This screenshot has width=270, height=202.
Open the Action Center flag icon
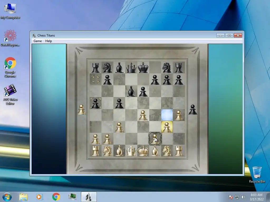230,197
